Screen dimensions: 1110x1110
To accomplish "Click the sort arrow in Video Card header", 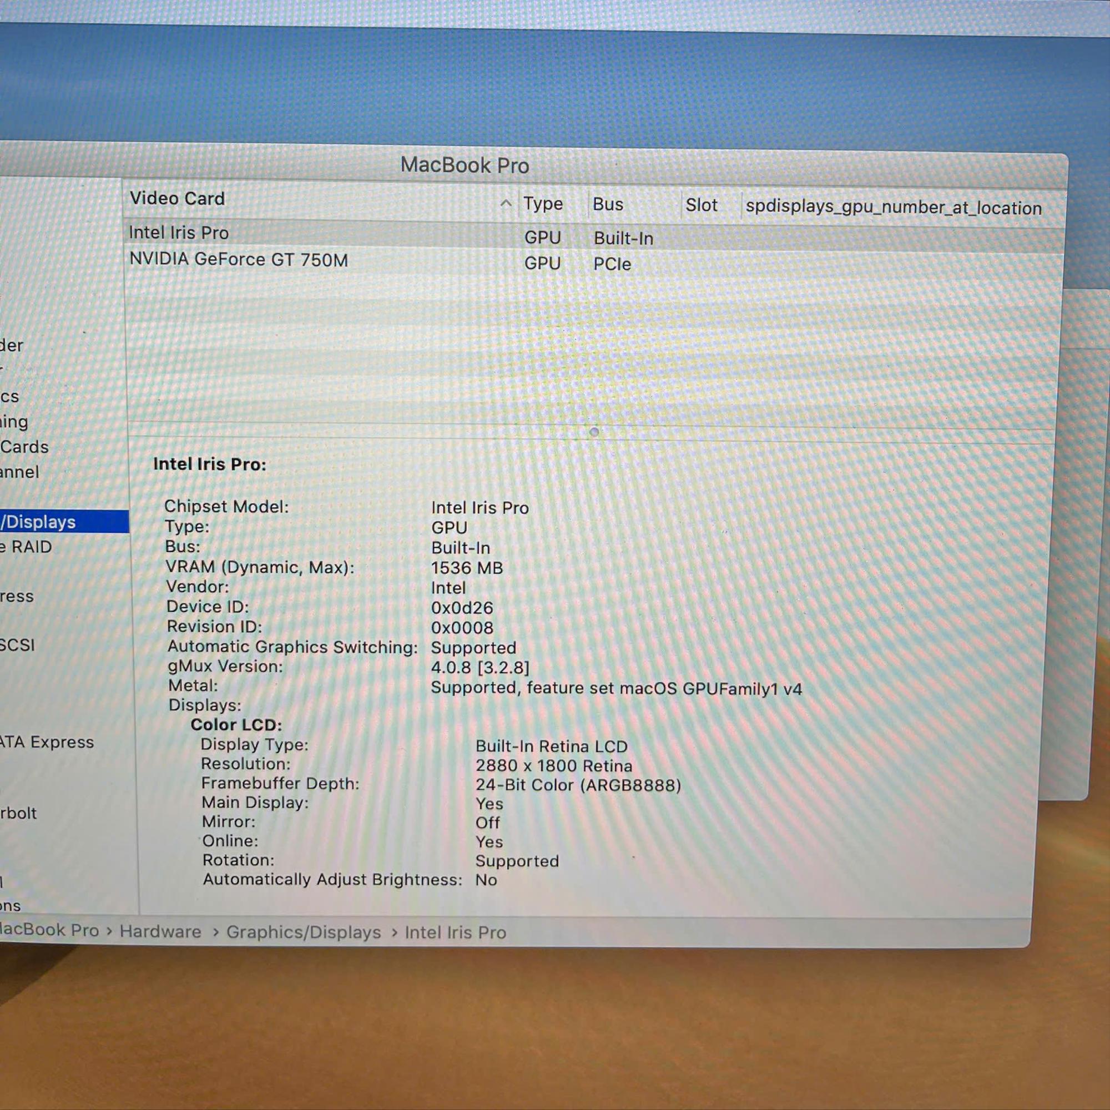I will (506, 203).
